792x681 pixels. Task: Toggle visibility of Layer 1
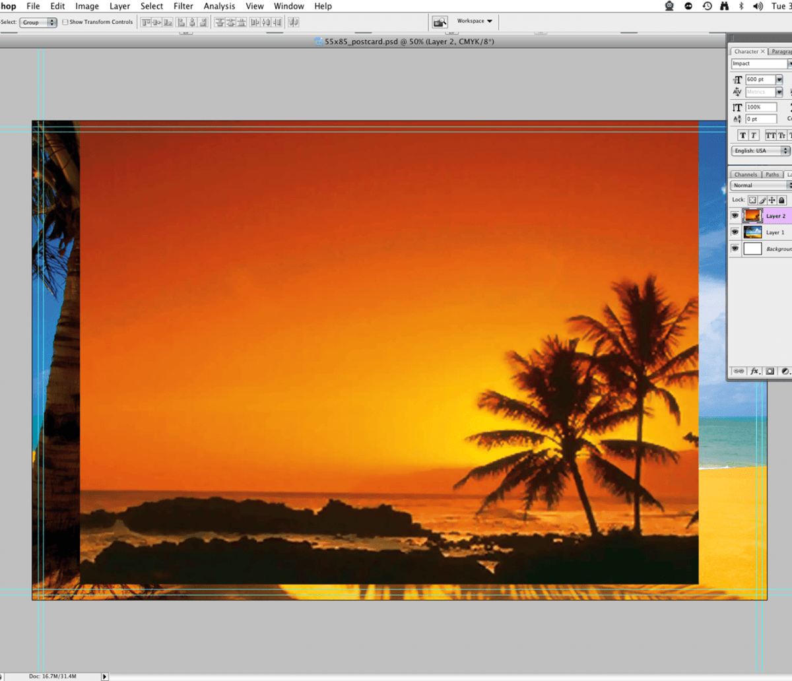(735, 232)
